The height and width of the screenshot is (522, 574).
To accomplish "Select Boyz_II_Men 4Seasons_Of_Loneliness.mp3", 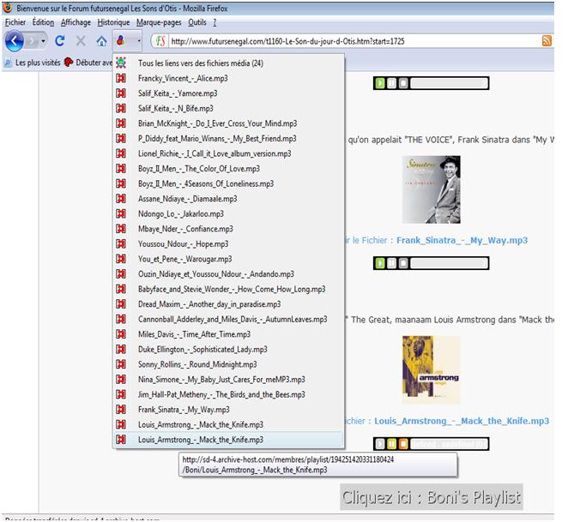I will tap(228, 183).
